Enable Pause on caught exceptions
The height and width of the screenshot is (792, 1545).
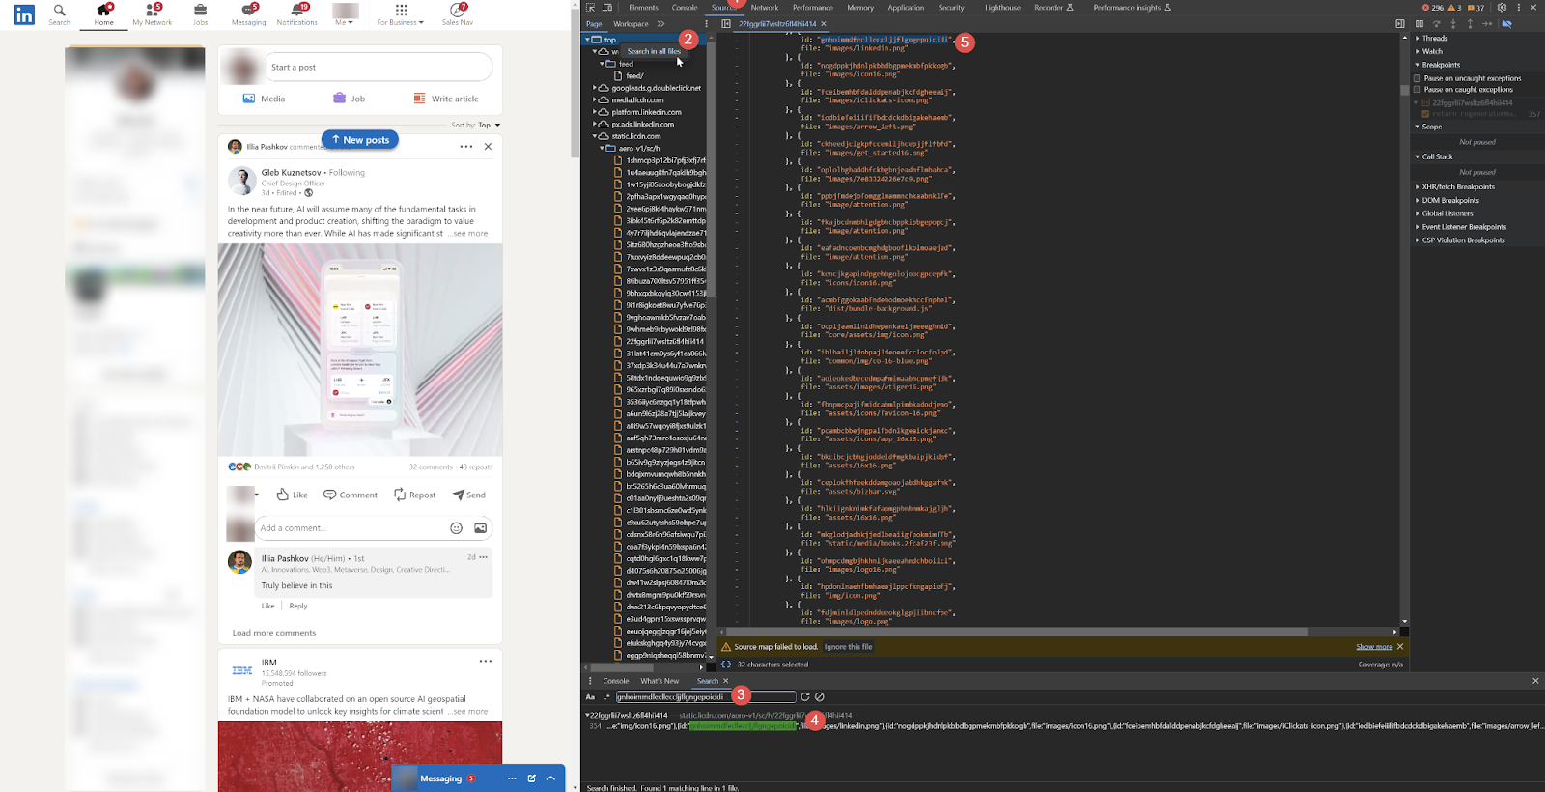click(1418, 90)
